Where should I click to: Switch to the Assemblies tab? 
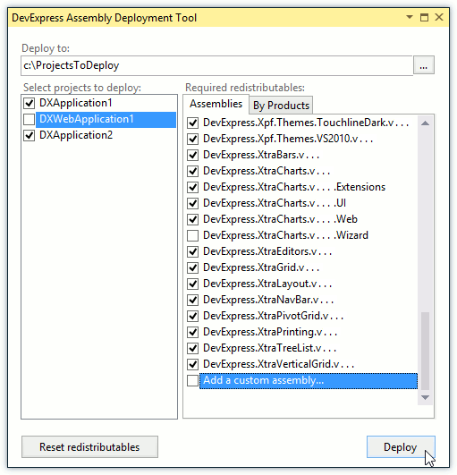[x=216, y=104]
